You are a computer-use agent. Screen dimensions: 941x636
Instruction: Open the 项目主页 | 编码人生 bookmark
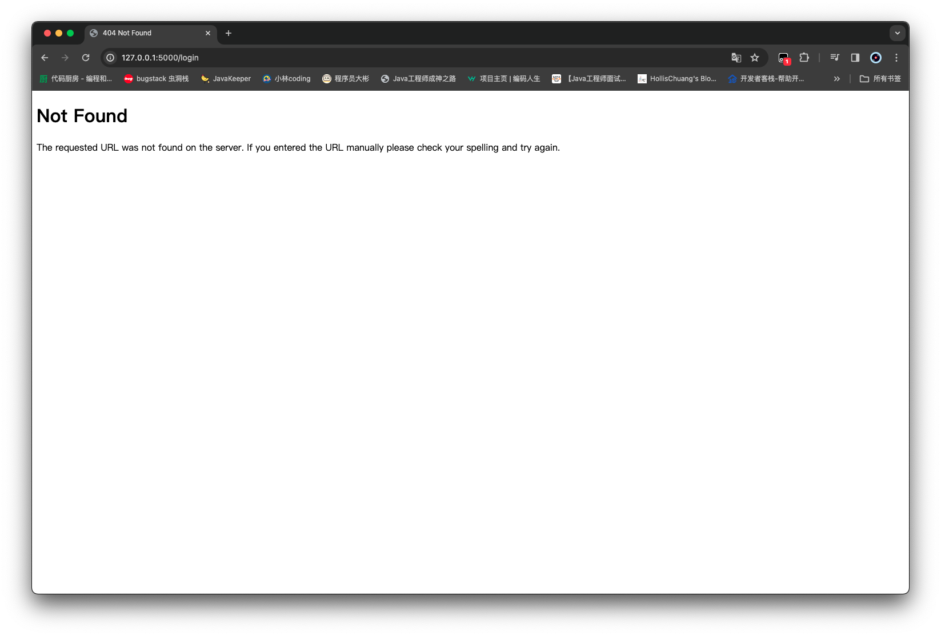(x=503, y=79)
